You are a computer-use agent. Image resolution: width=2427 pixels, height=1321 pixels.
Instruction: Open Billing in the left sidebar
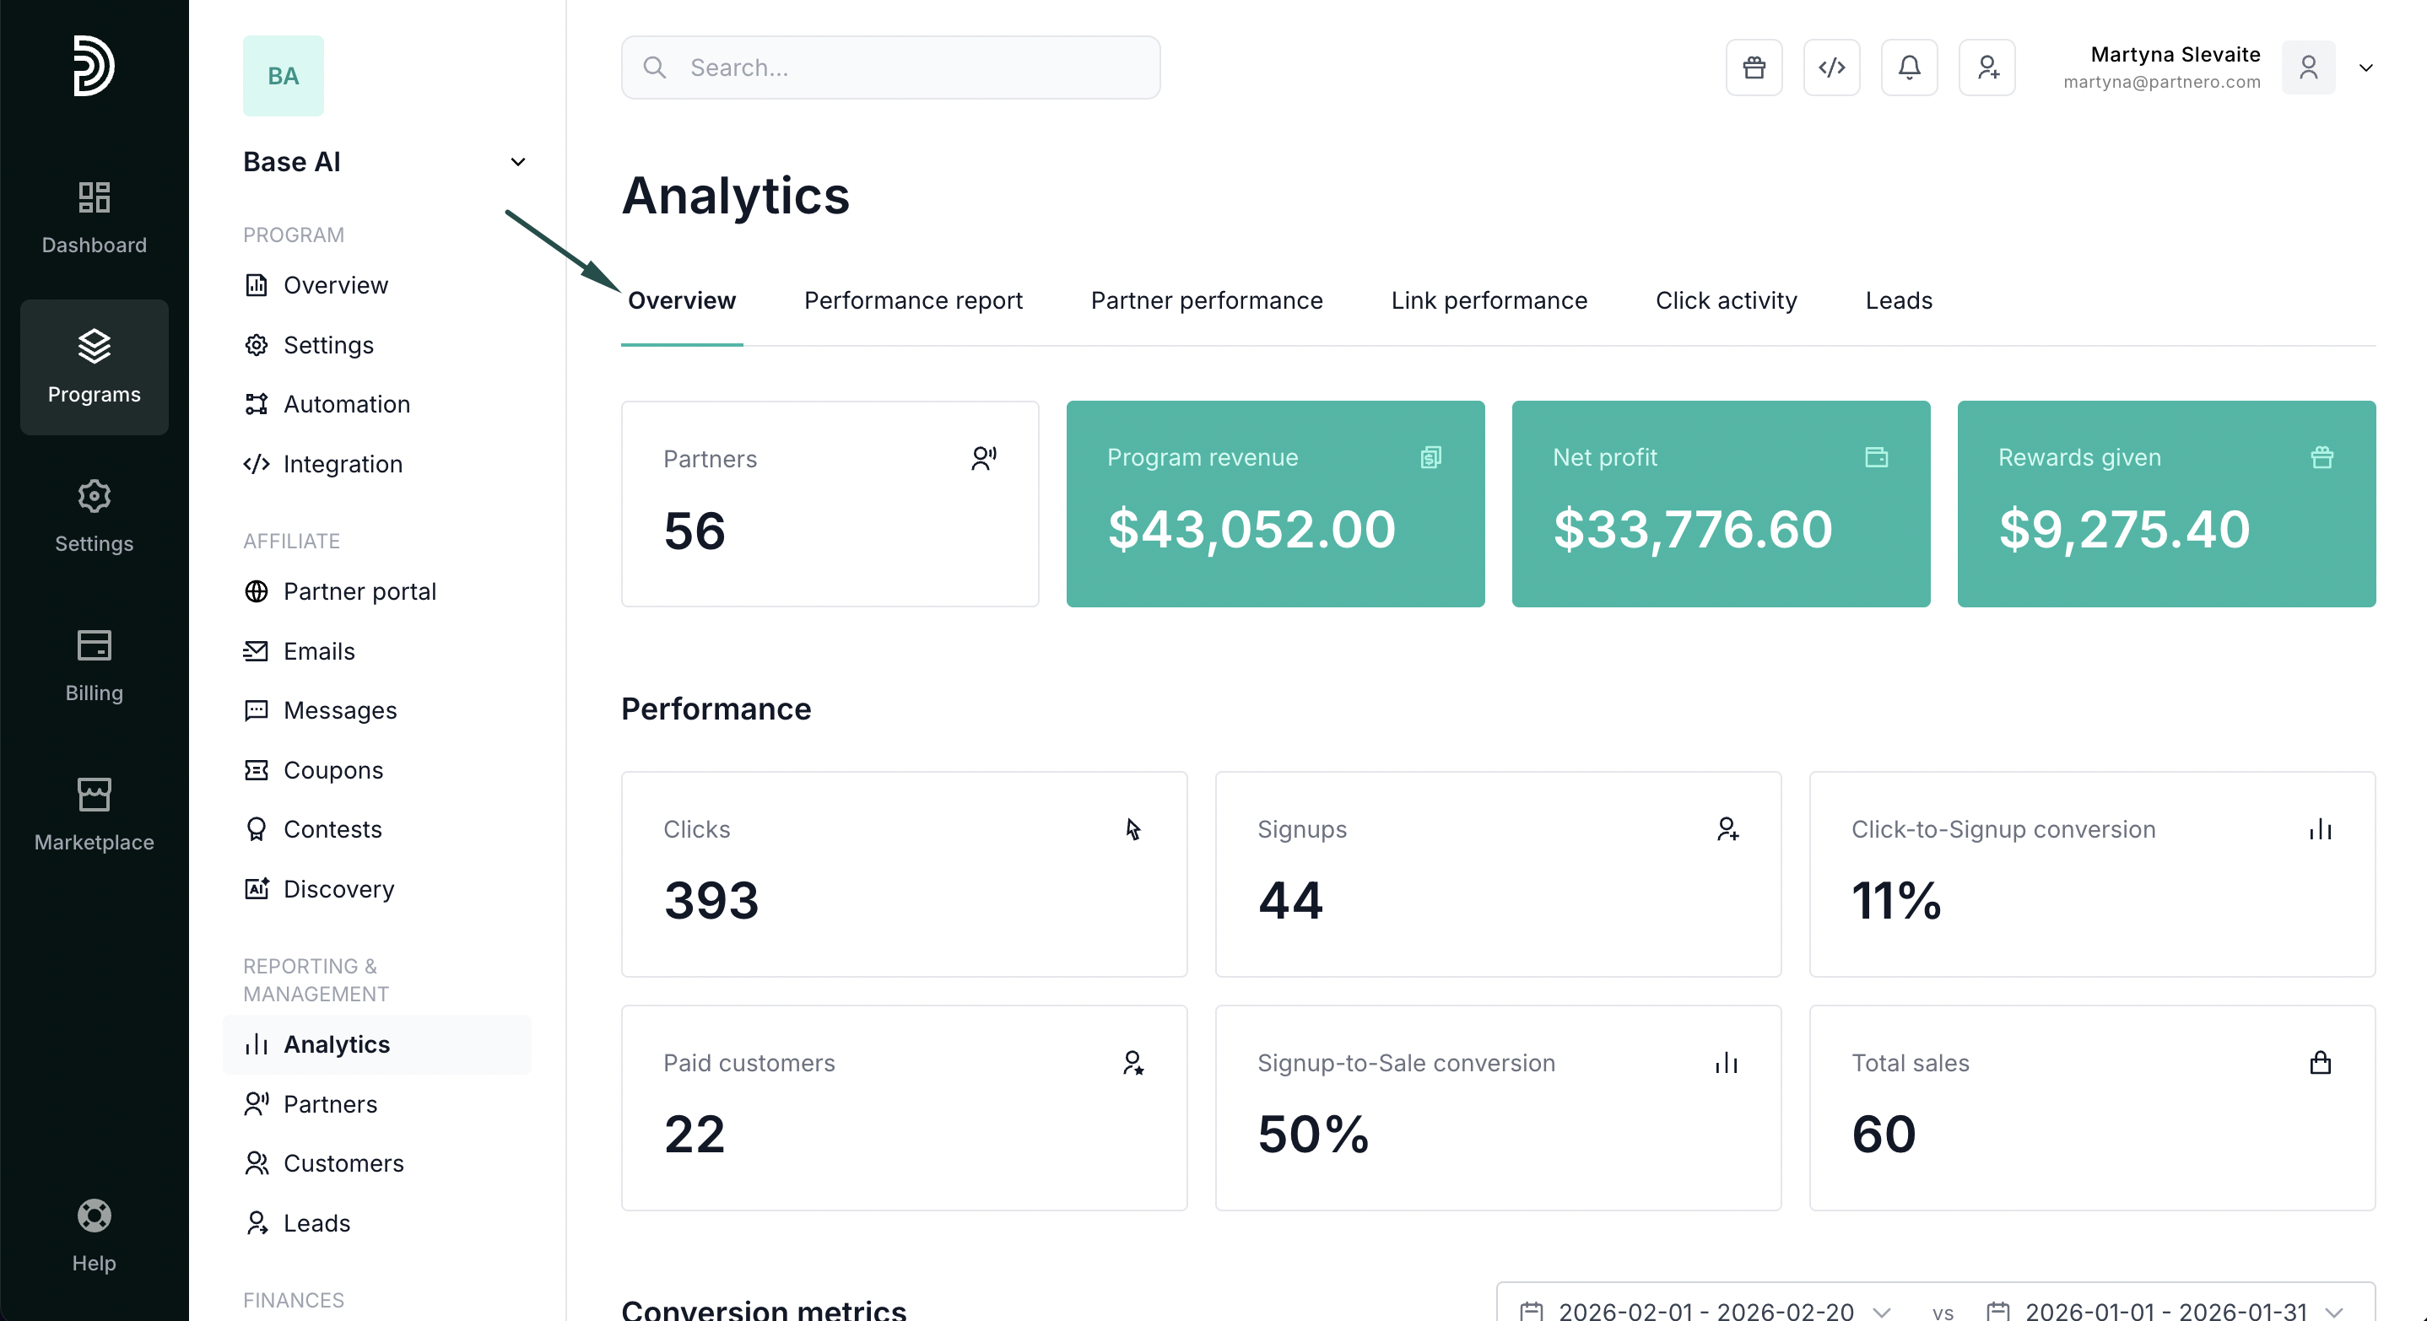95,665
